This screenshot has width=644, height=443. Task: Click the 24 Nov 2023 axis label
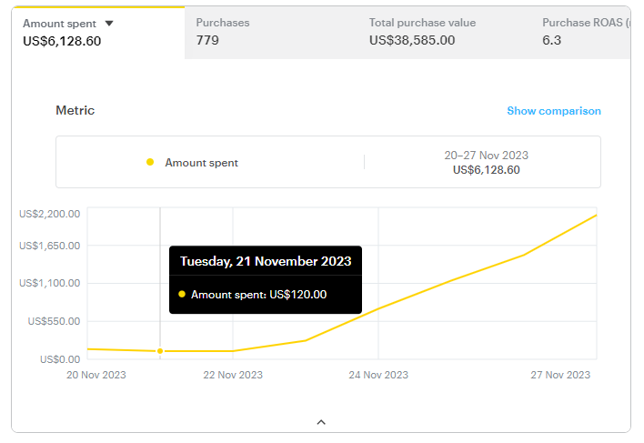coord(378,375)
